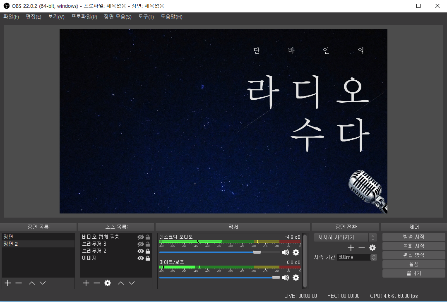Toggle lock on 이미지 source
Viewport: 447px width, 302px height.
tap(148, 258)
